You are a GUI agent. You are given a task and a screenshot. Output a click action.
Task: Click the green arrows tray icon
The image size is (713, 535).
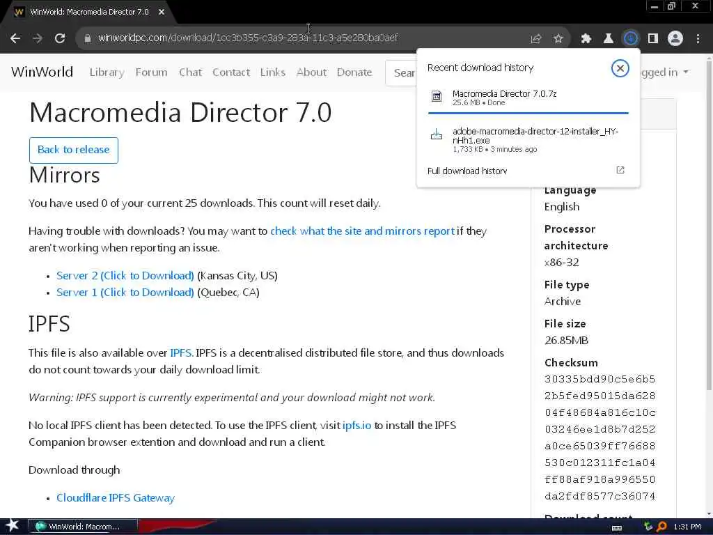point(648,527)
